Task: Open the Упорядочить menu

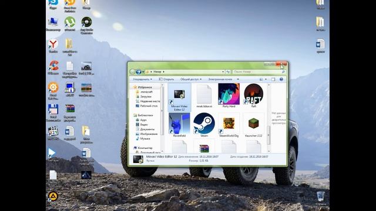Action: point(142,79)
